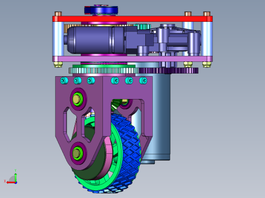Select the green Y axis arrow
The image size is (265, 198).
coord(16,177)
